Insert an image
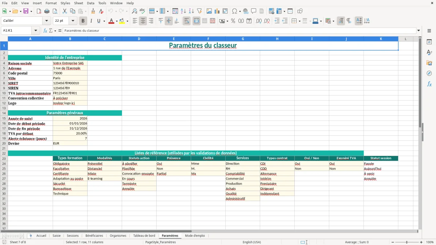This screenshot has width=436, height=245. pos(209,11)
